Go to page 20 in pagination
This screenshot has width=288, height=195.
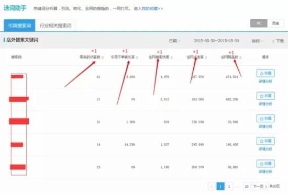247,187
